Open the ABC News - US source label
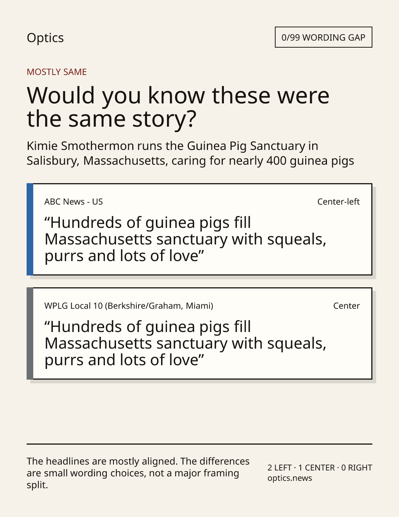 [x=74, y=202]
